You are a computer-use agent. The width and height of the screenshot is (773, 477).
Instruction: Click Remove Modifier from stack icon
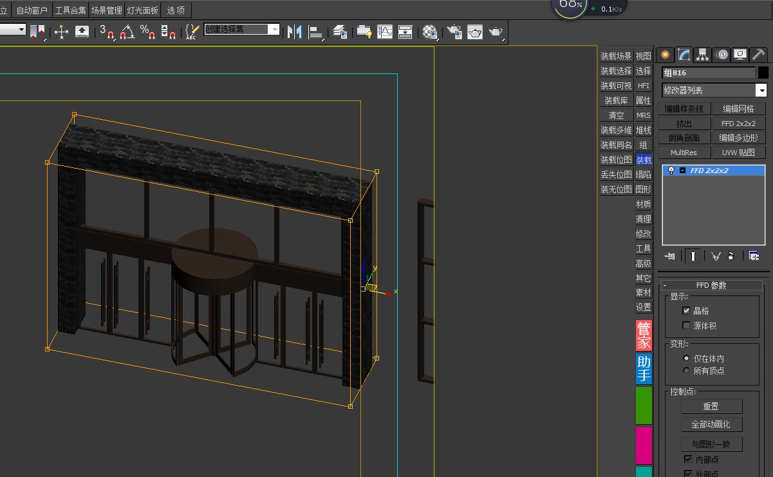coord(731,256)
